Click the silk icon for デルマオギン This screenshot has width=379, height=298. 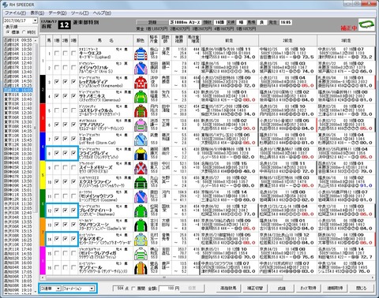click(141, 239)
